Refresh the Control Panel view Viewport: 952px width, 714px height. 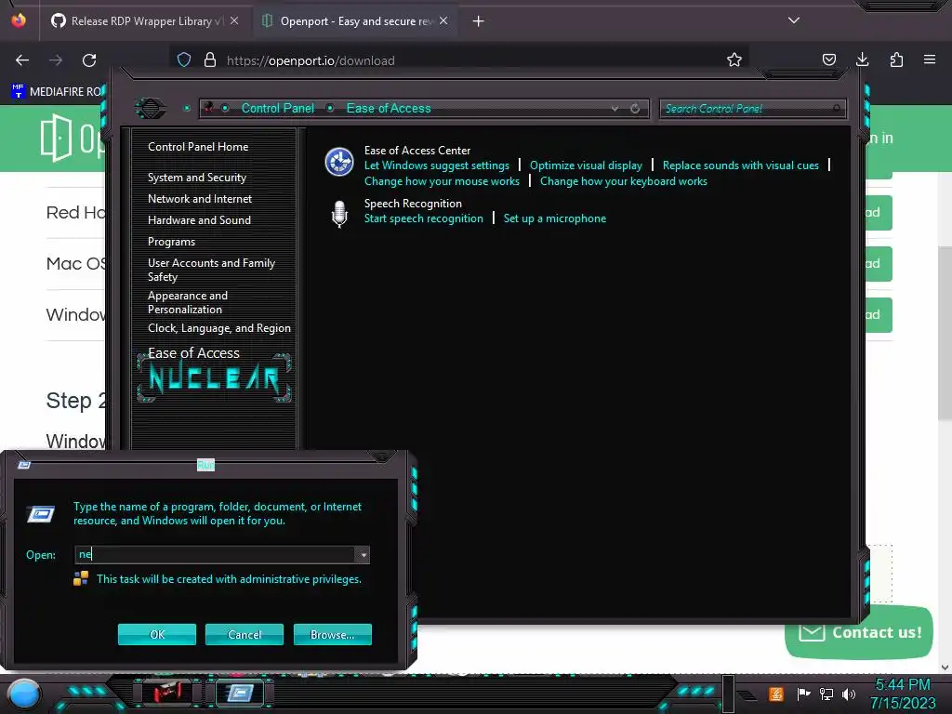click(635, 109)
